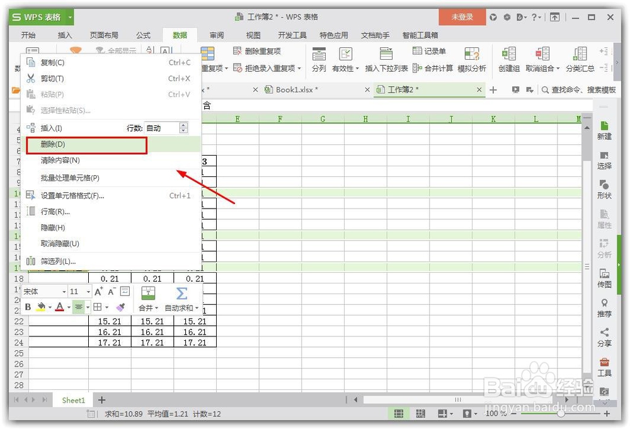Click the search commands (查找命令) box
630x429 pixels.
pos(579,90)
